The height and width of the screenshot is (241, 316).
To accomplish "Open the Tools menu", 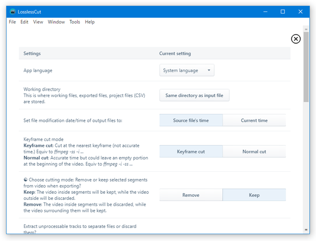I will click(75, 22).
